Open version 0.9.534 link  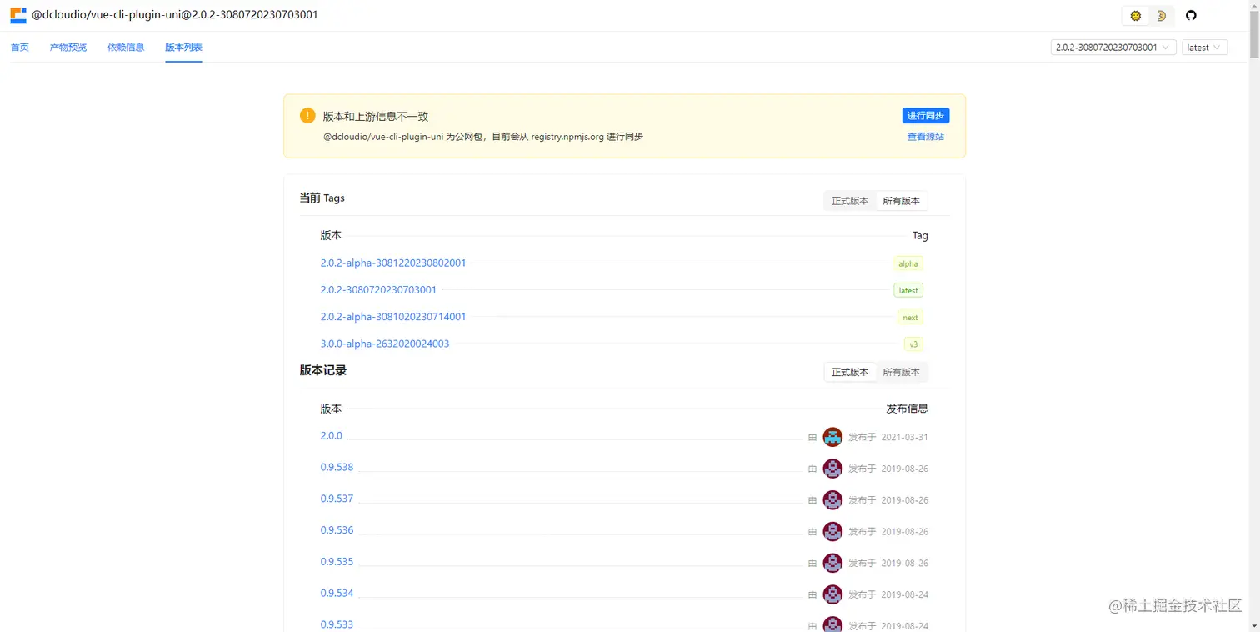point(337,593)
